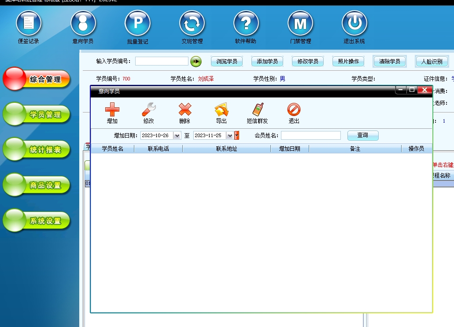Expand the start date 2023-10-26 dropdown

(x=177, y=136)
